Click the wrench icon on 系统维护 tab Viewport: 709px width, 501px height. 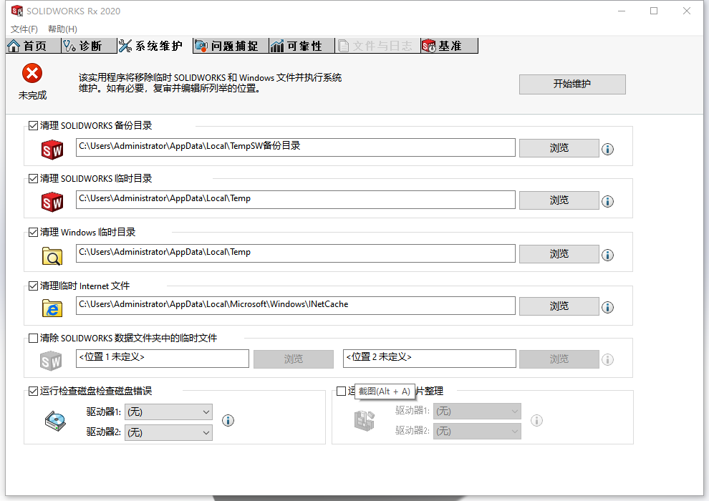[125, 46]
